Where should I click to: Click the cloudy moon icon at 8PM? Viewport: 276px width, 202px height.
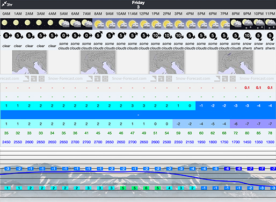point(236,24)
